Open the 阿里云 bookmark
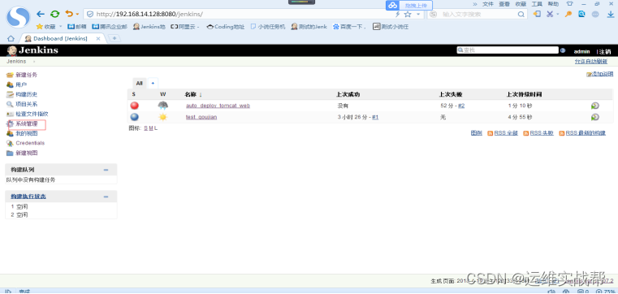 point(184,27)
